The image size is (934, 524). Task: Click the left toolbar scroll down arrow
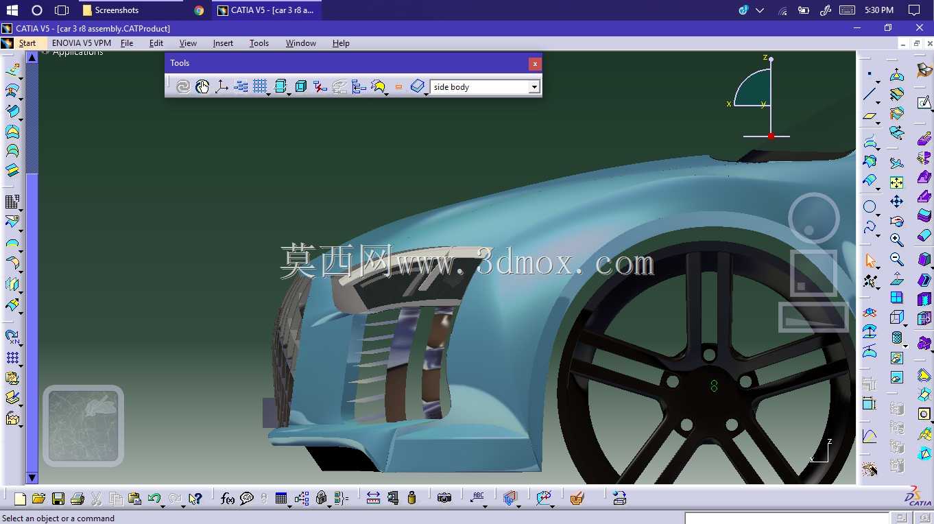coord(32,477)
